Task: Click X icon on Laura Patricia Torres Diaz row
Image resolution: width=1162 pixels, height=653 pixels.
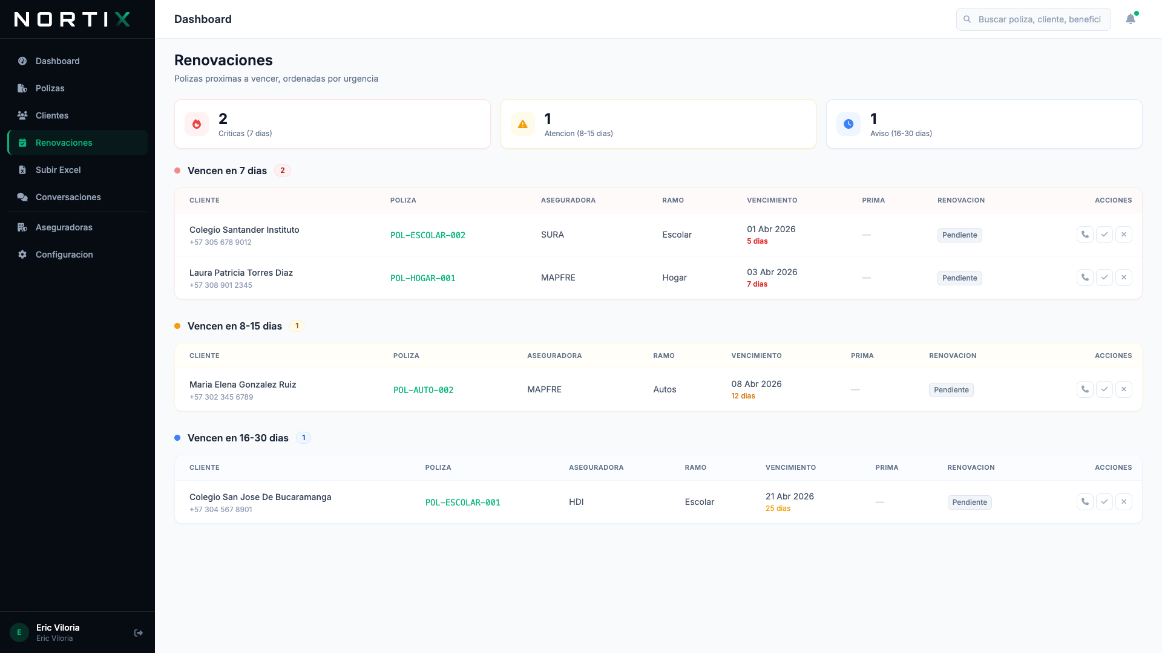Action: click(x=1123, y=278)
